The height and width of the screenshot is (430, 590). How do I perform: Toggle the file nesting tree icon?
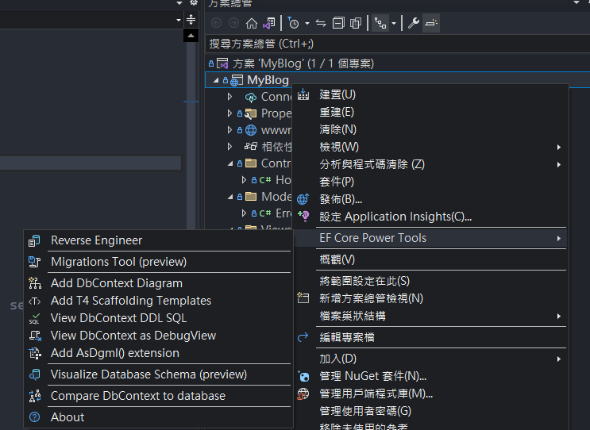click(380, 23)
